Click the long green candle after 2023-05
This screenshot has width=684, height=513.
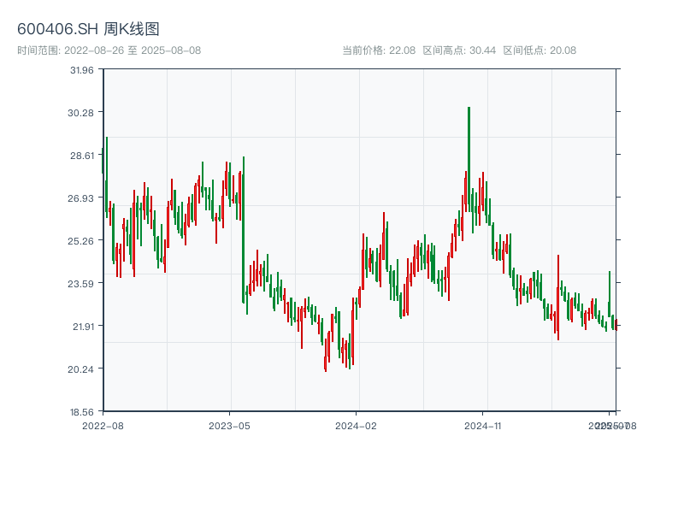pos(244,229)
